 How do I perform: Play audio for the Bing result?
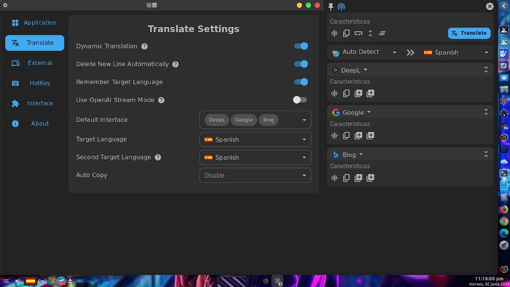tap(334, 178)
